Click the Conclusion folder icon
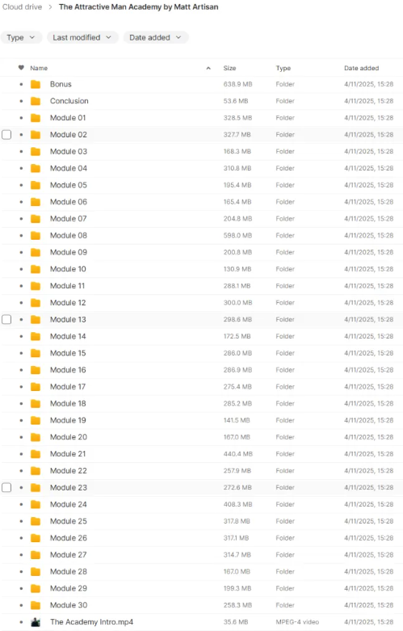The width and height of the screenshot is (403, 631). point(36,101)
